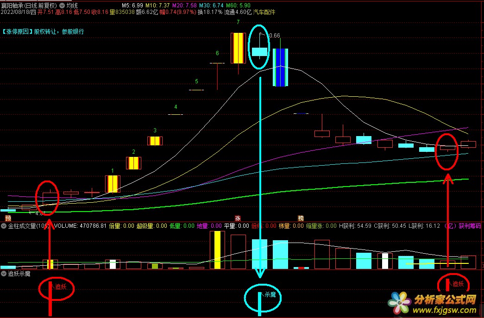The width and height of the screenshot is (484, 318).
Task: Click the 【涨停原因】股权转让，参股银行 note
Action: click(43, 31)
